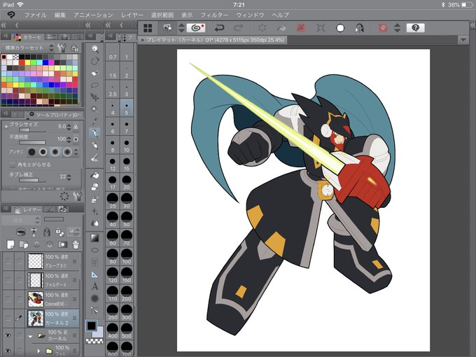Select the rotate view tool

(x=95, y=61)
